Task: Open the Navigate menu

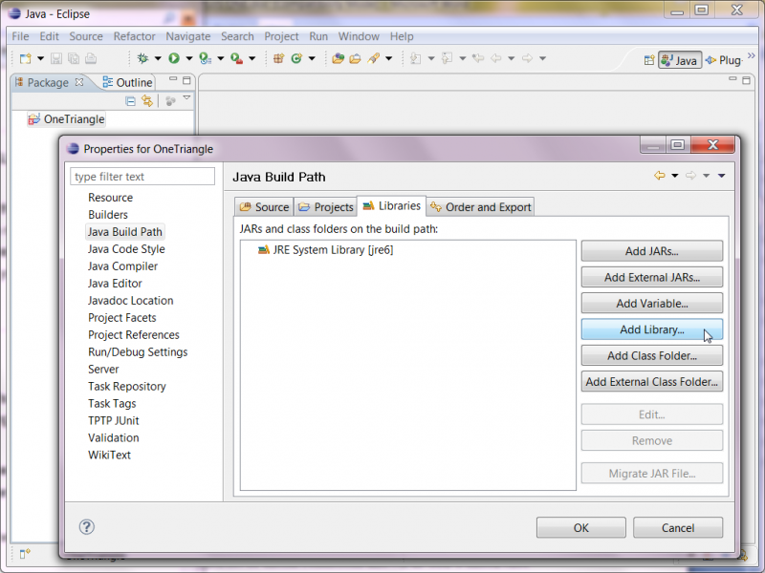Action: point(187,36)
